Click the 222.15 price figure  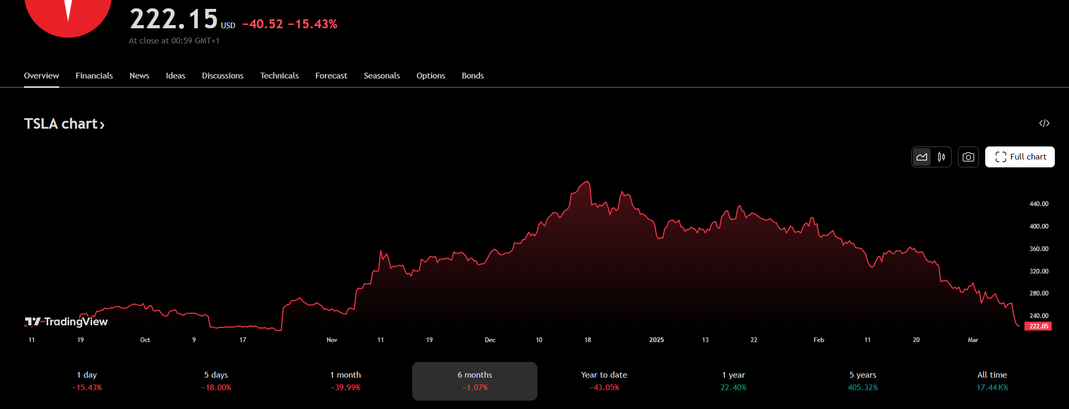pos(174,19)
